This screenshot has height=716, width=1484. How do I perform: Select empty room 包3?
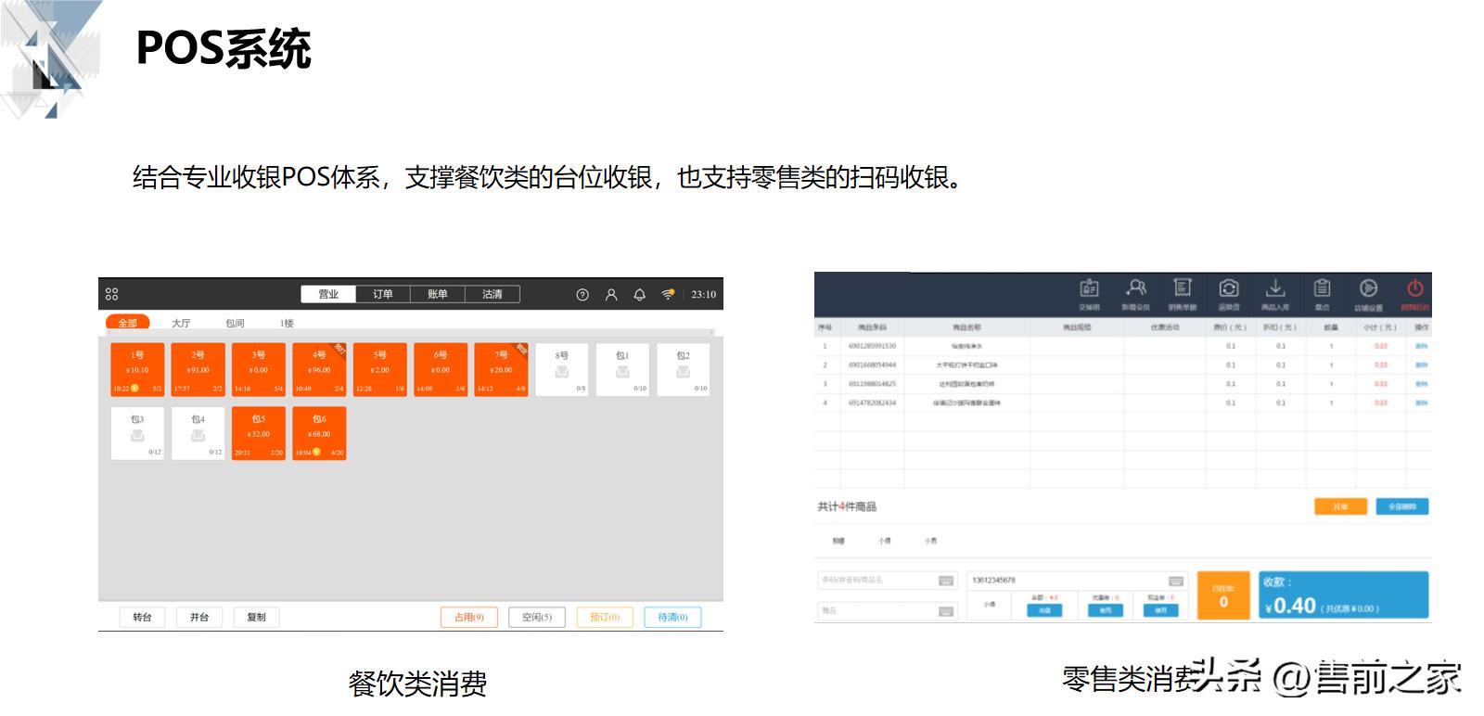pyautogui.click(x=137, y=434)
